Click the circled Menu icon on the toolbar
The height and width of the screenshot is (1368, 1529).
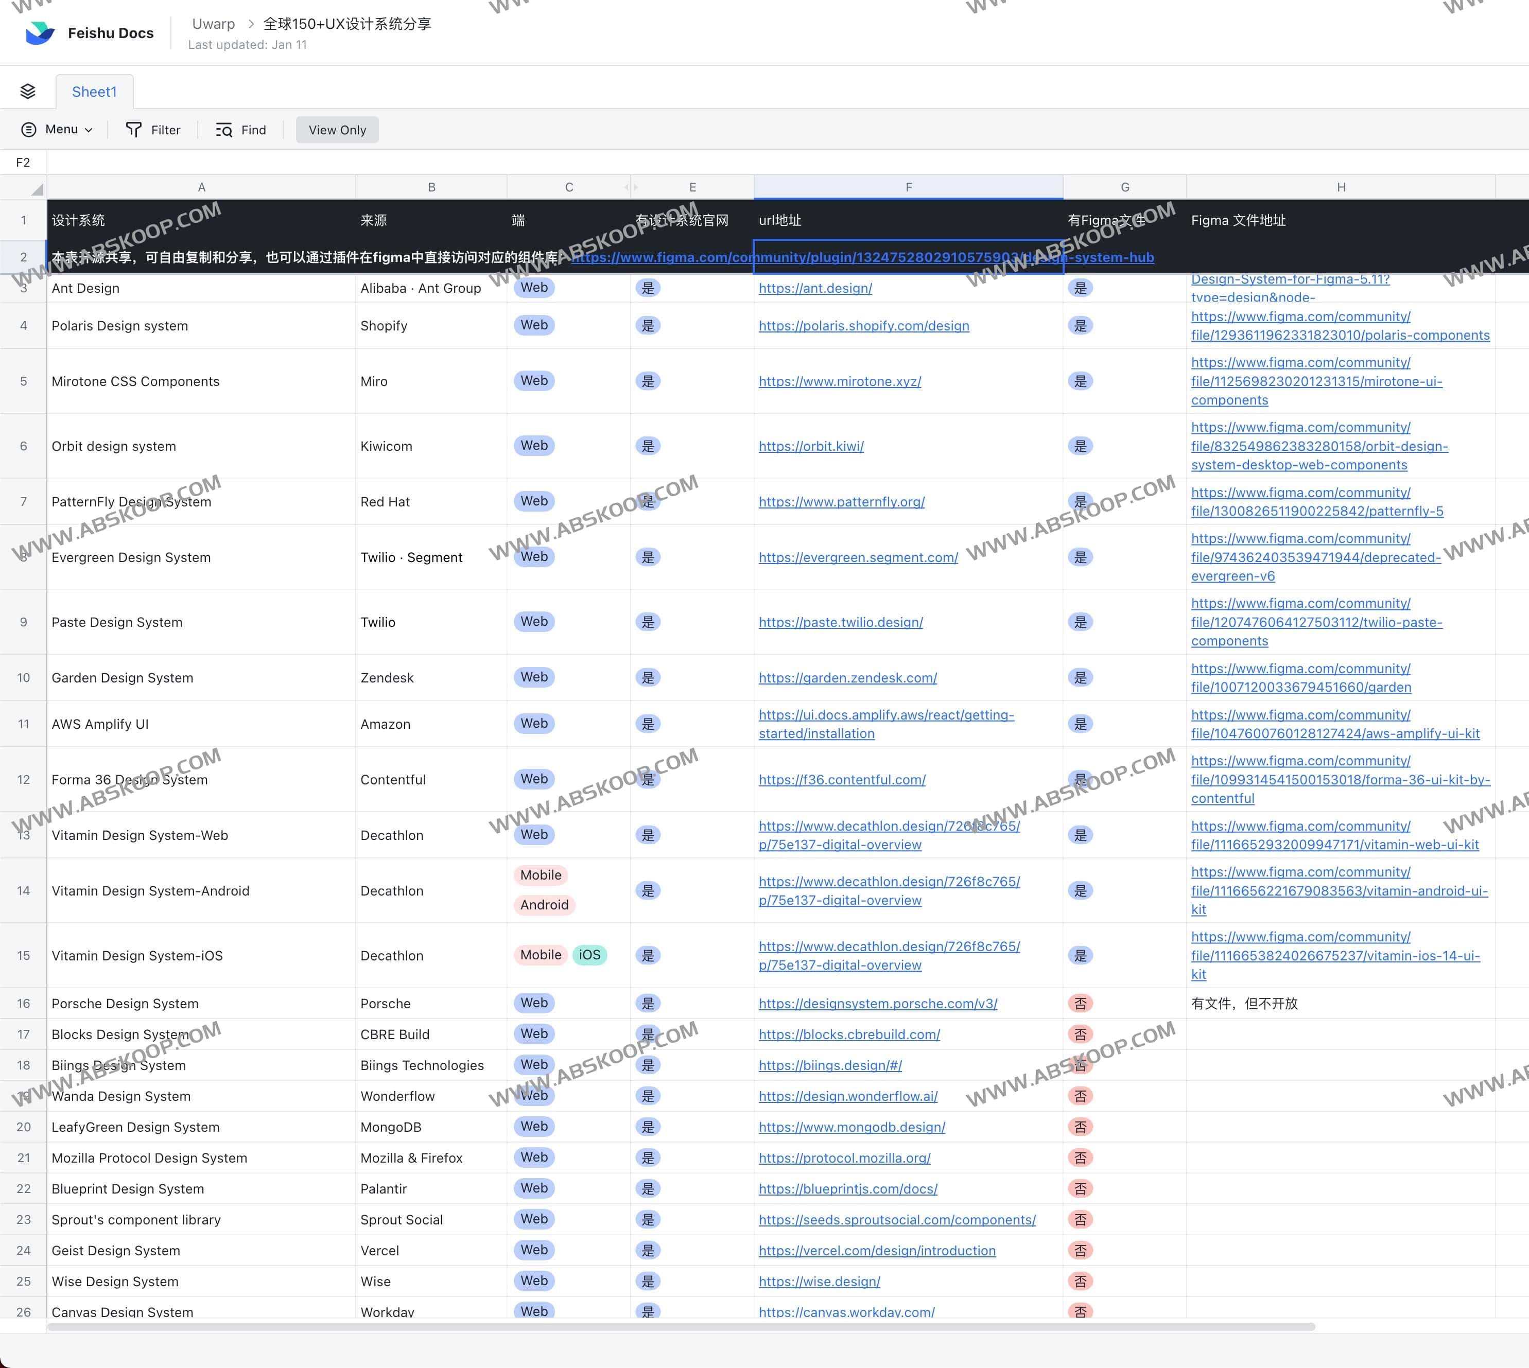(x=28, y=129)
